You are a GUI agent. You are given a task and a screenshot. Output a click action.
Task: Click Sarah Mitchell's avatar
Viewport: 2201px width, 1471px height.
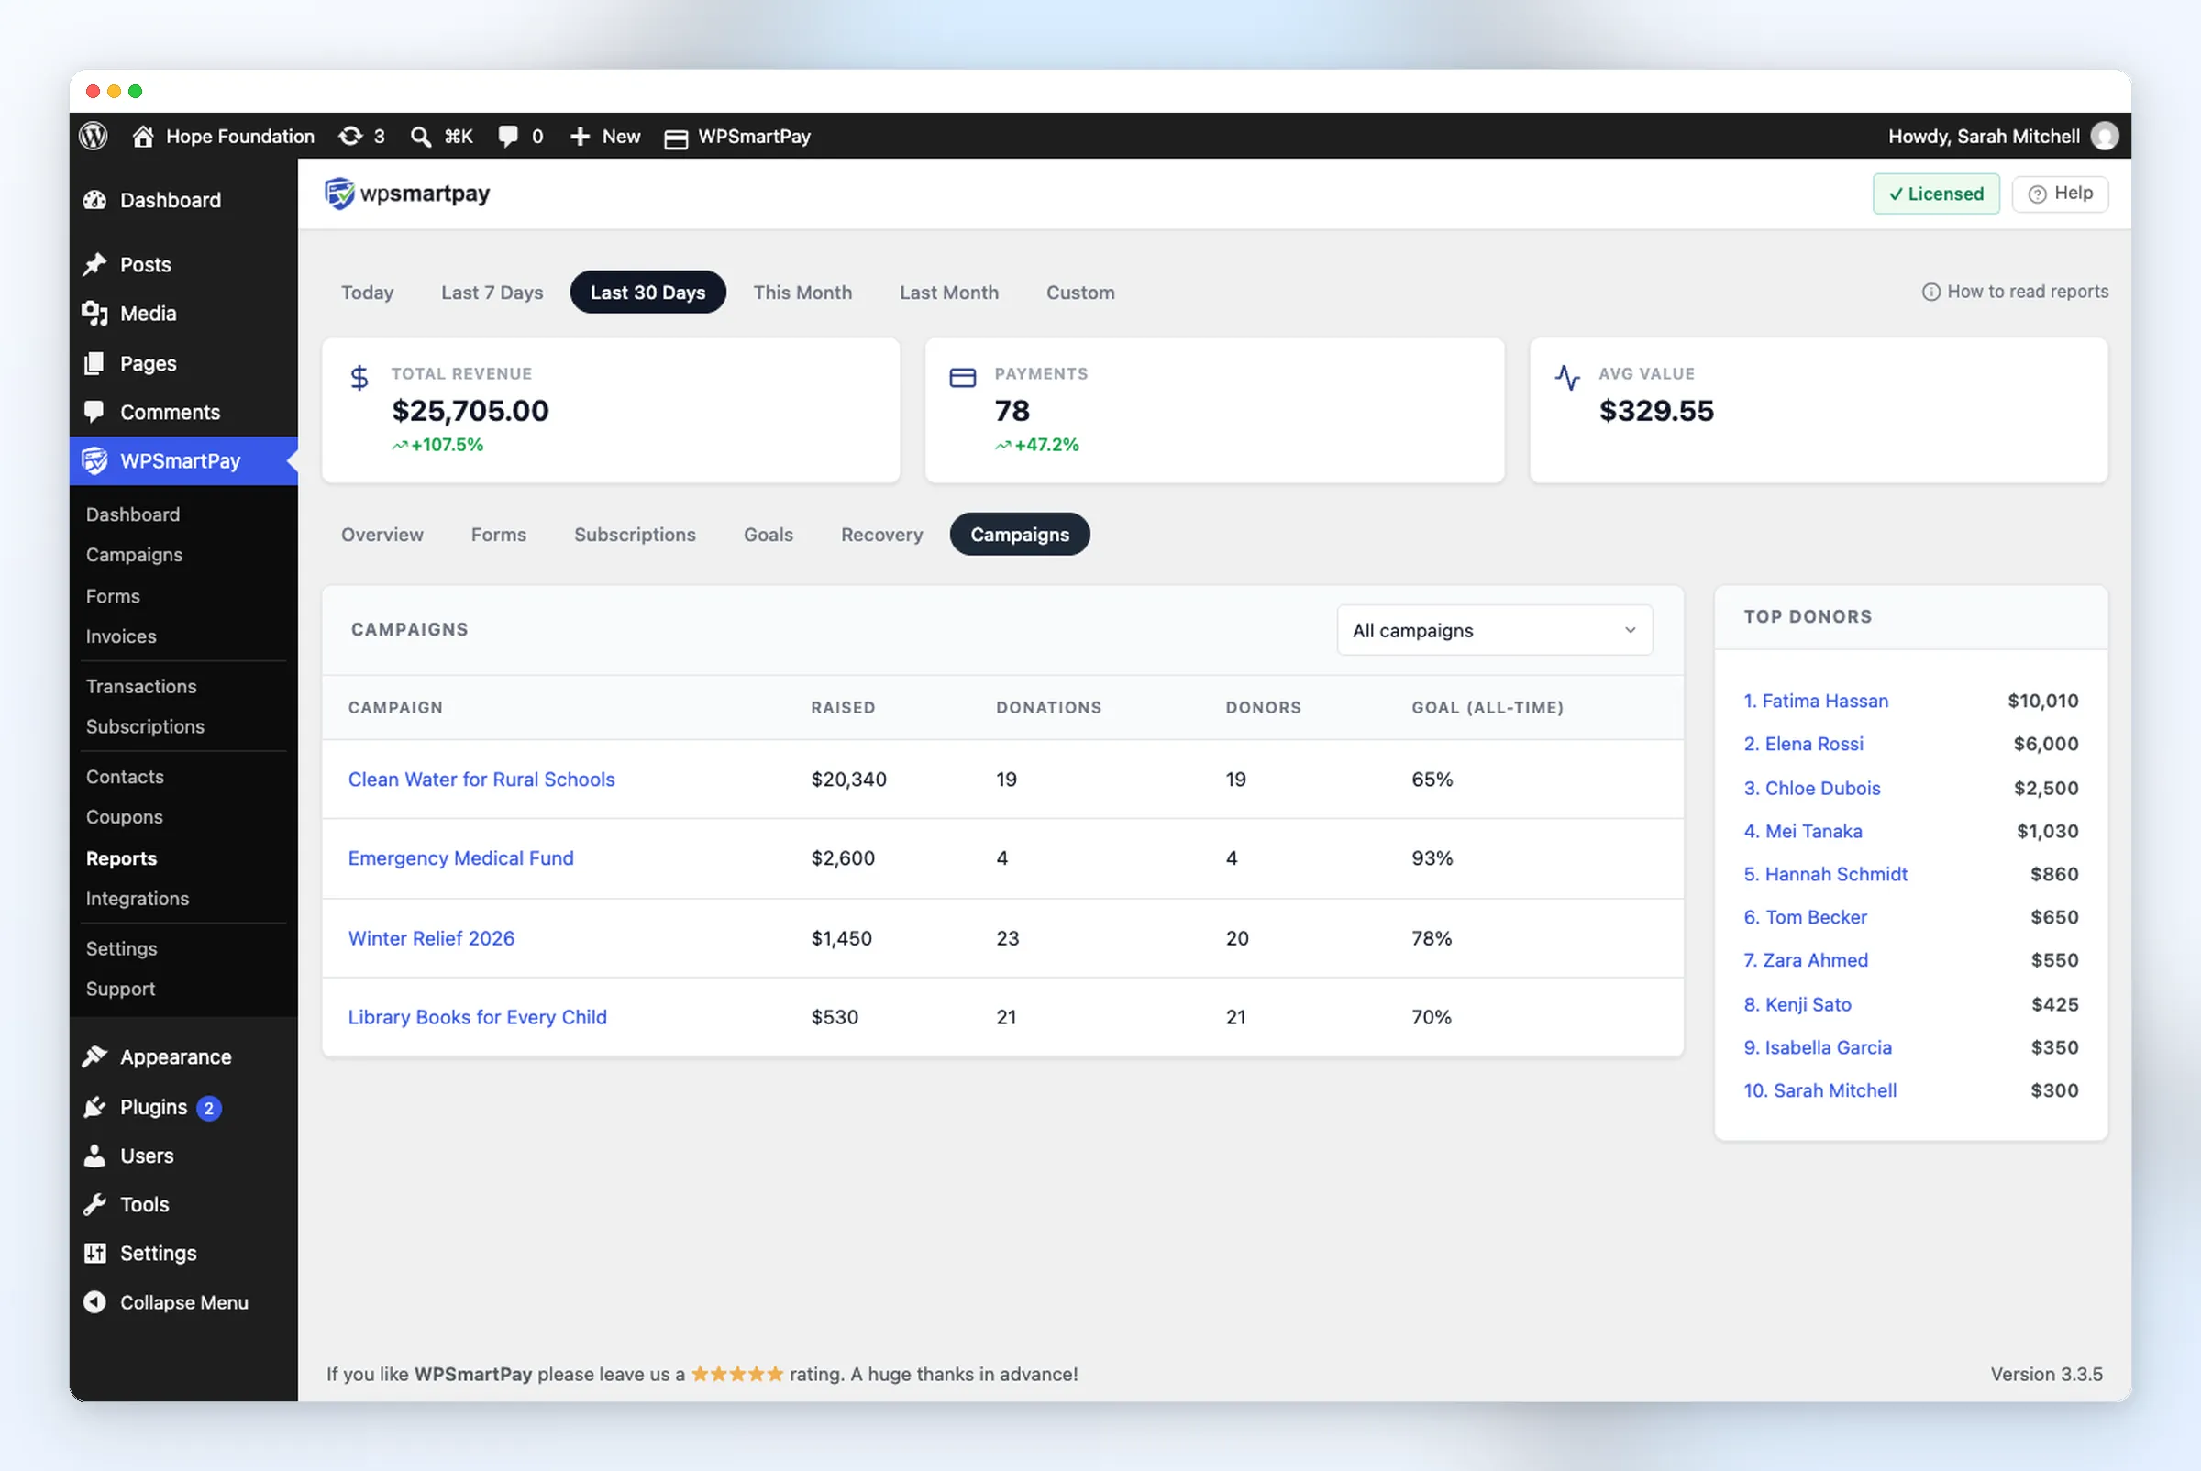click(2105, 136)
